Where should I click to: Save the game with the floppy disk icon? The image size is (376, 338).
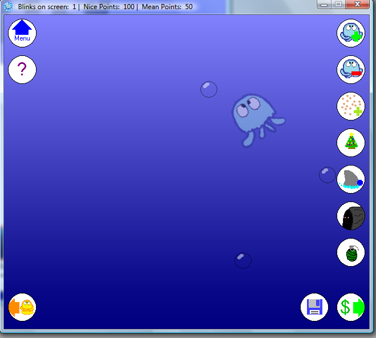coord(314,307)
